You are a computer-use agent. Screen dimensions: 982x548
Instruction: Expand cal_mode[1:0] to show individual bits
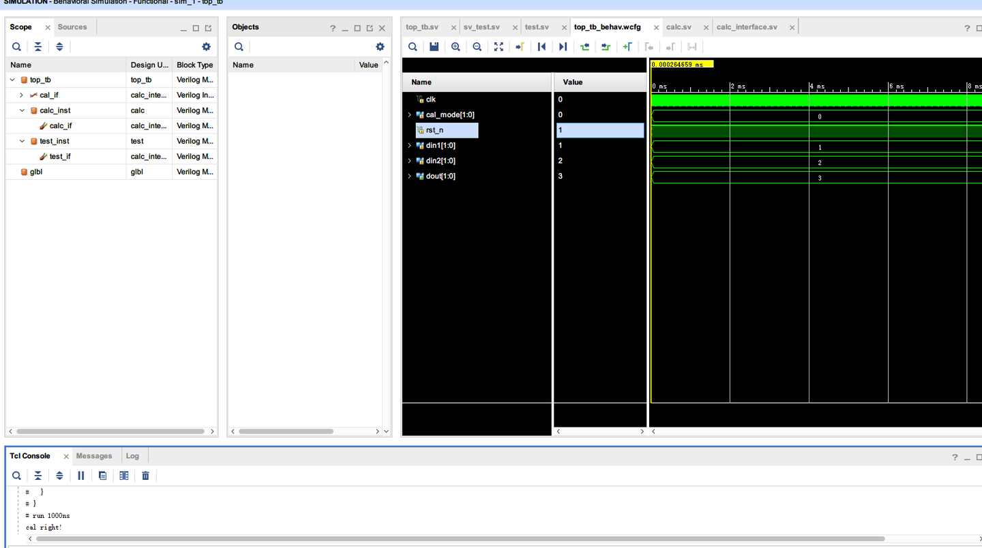(x=409, y=115)
